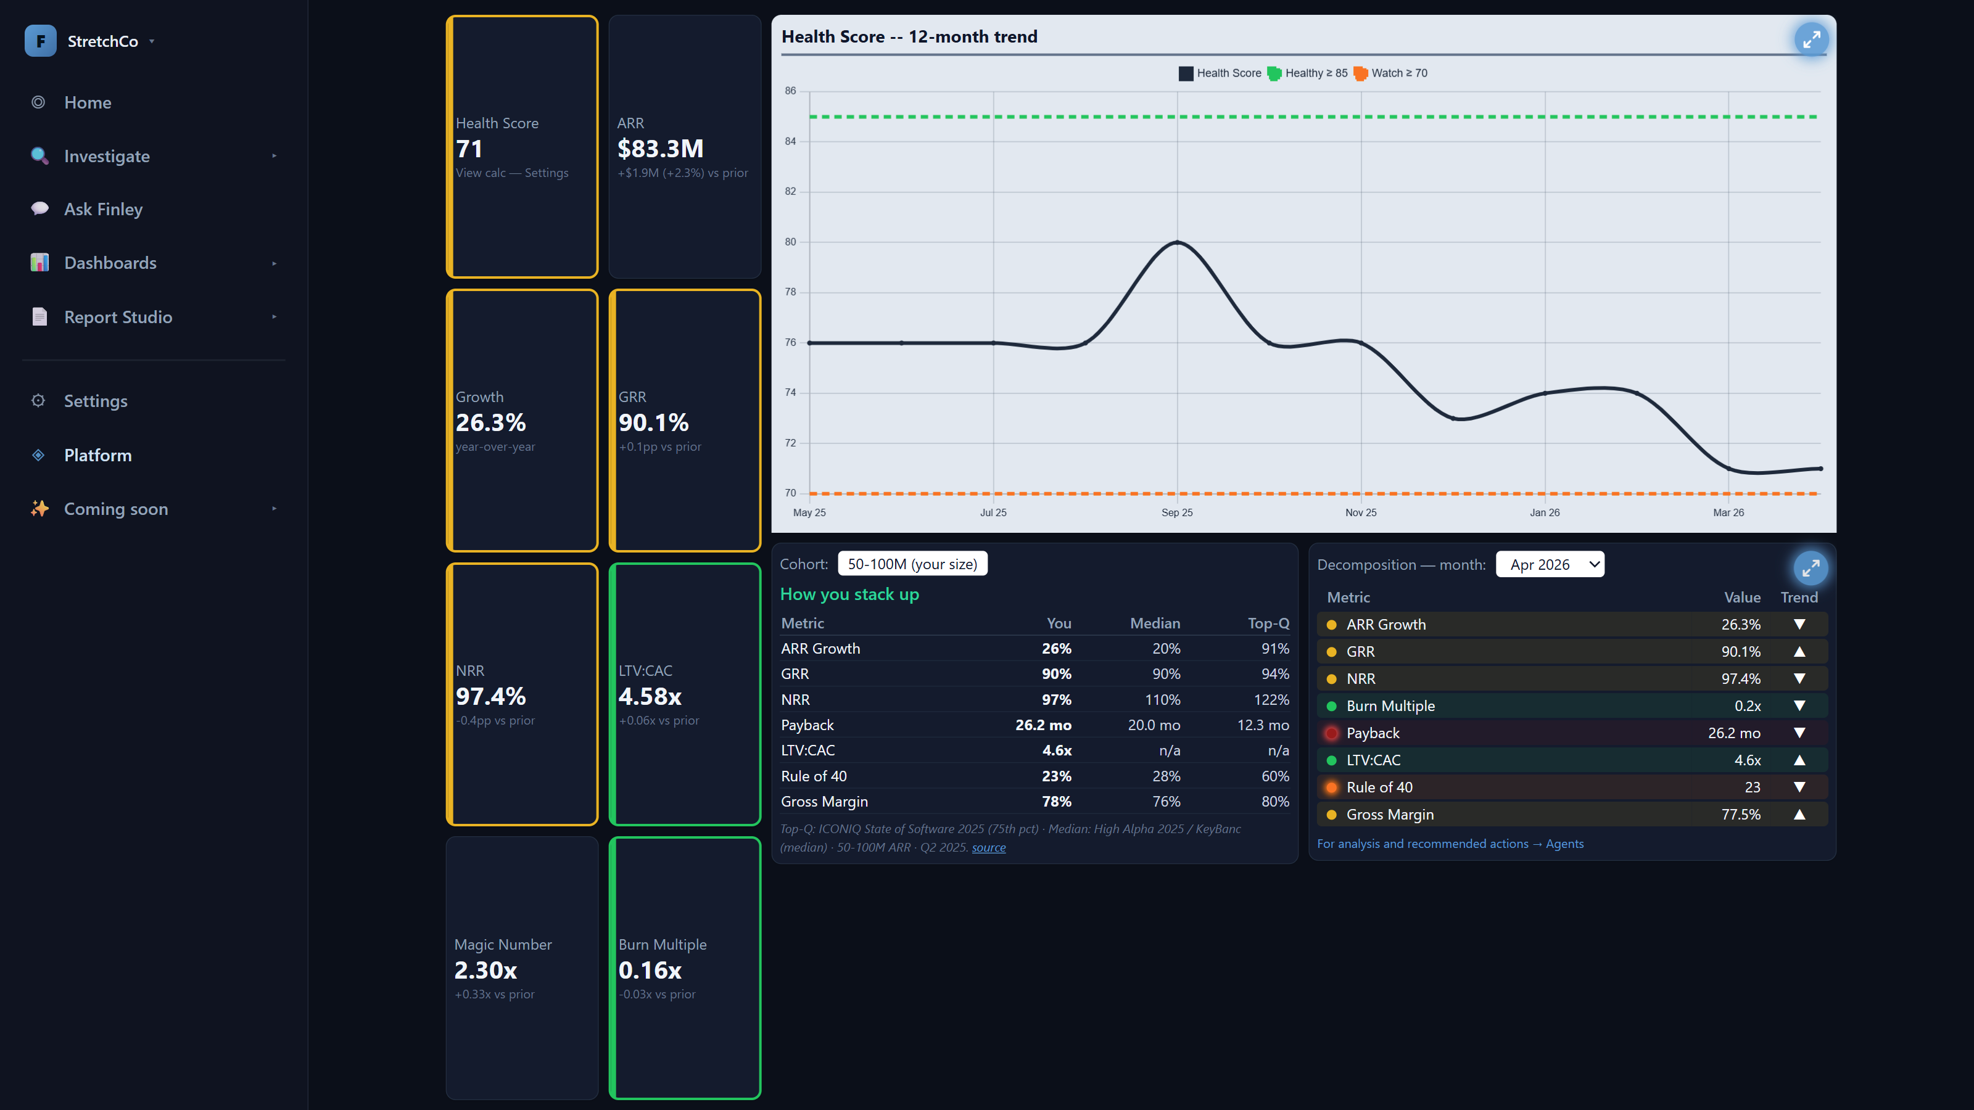Click the Platform diamond icon

coord(38,455)
